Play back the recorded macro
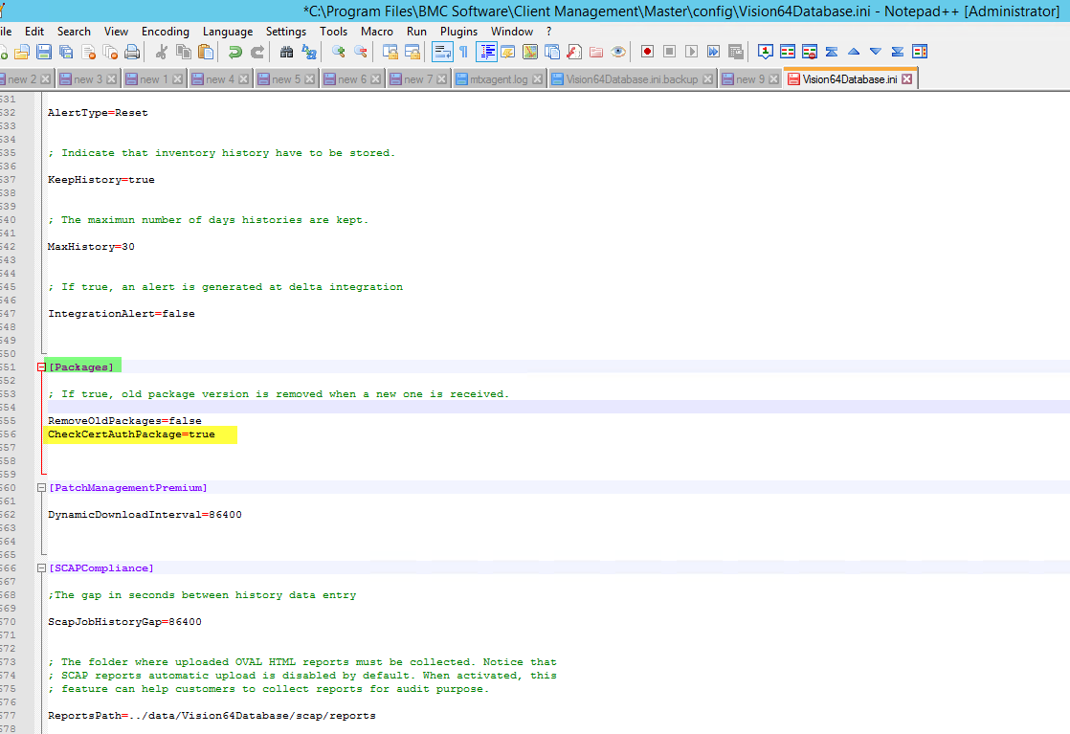Viewport: 1070px width, 734px height. pos(691,52)
